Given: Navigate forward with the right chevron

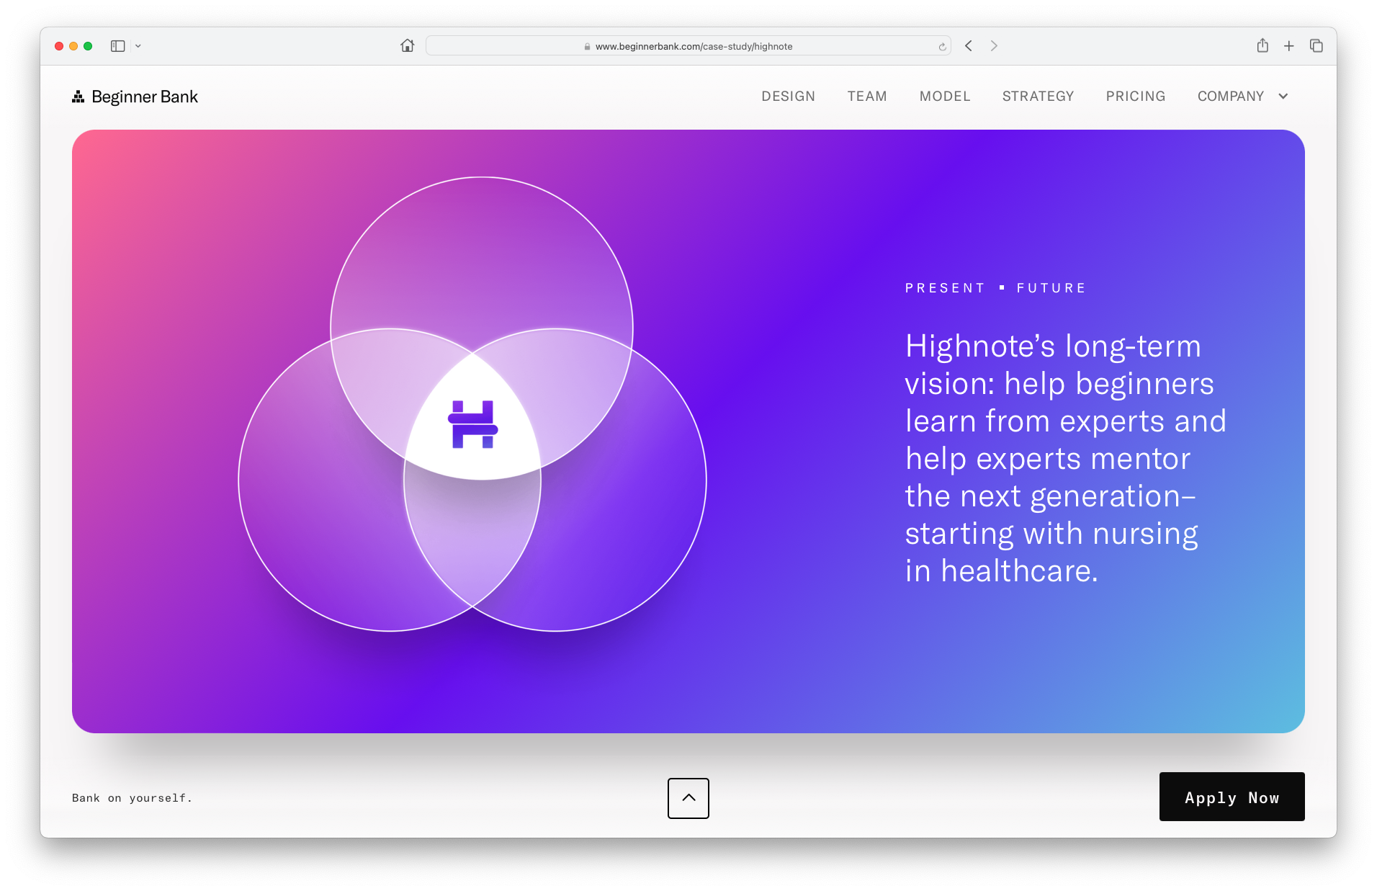Looking at the screenshot, I should coord(994,46).
